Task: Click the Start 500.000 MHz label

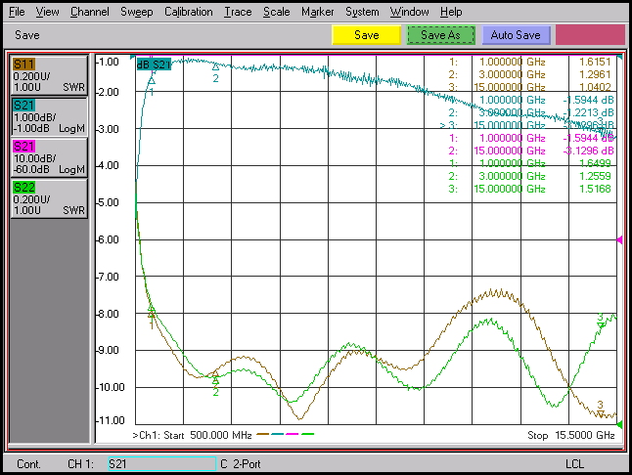Action: (x=207, y=435)
